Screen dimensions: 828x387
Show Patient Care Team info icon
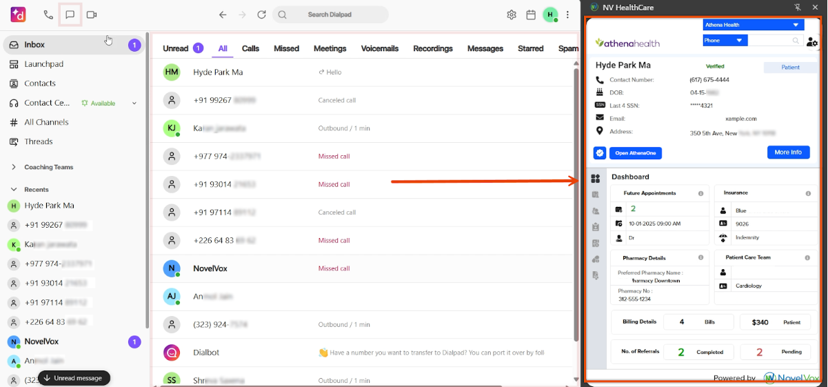coord(808,257)
